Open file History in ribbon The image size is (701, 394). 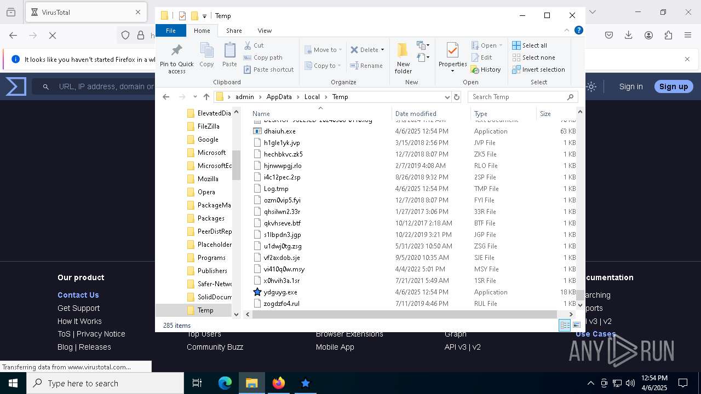click(x=486, y=69)
